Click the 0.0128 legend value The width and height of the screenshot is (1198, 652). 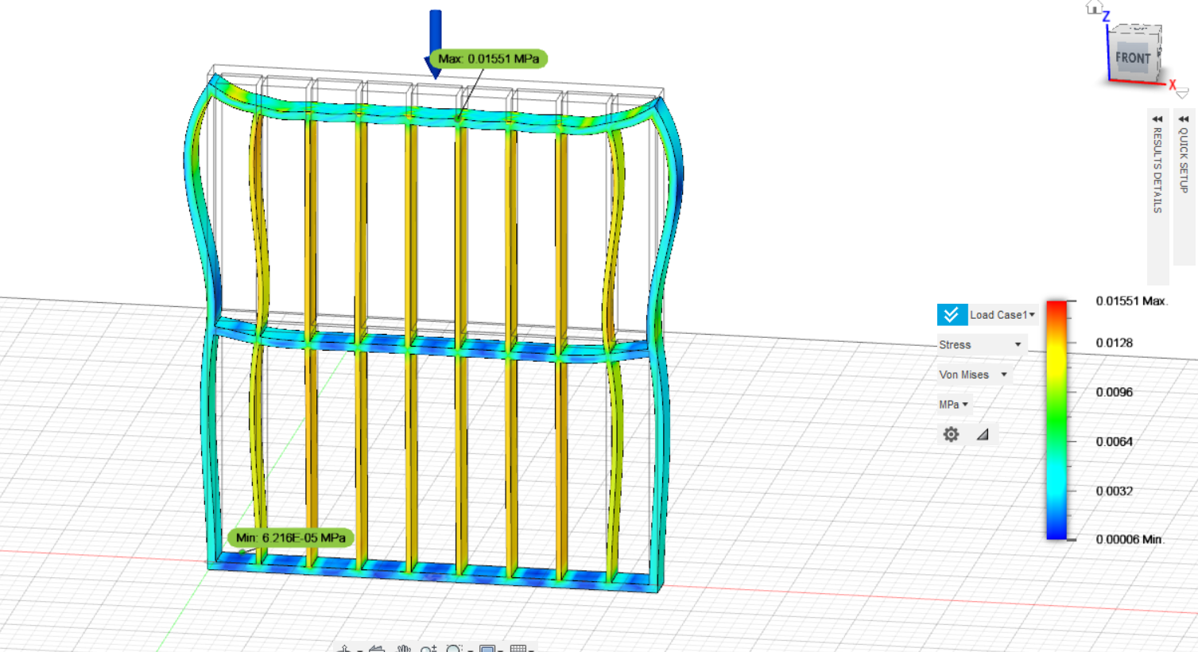click(x=1115, y=343)
